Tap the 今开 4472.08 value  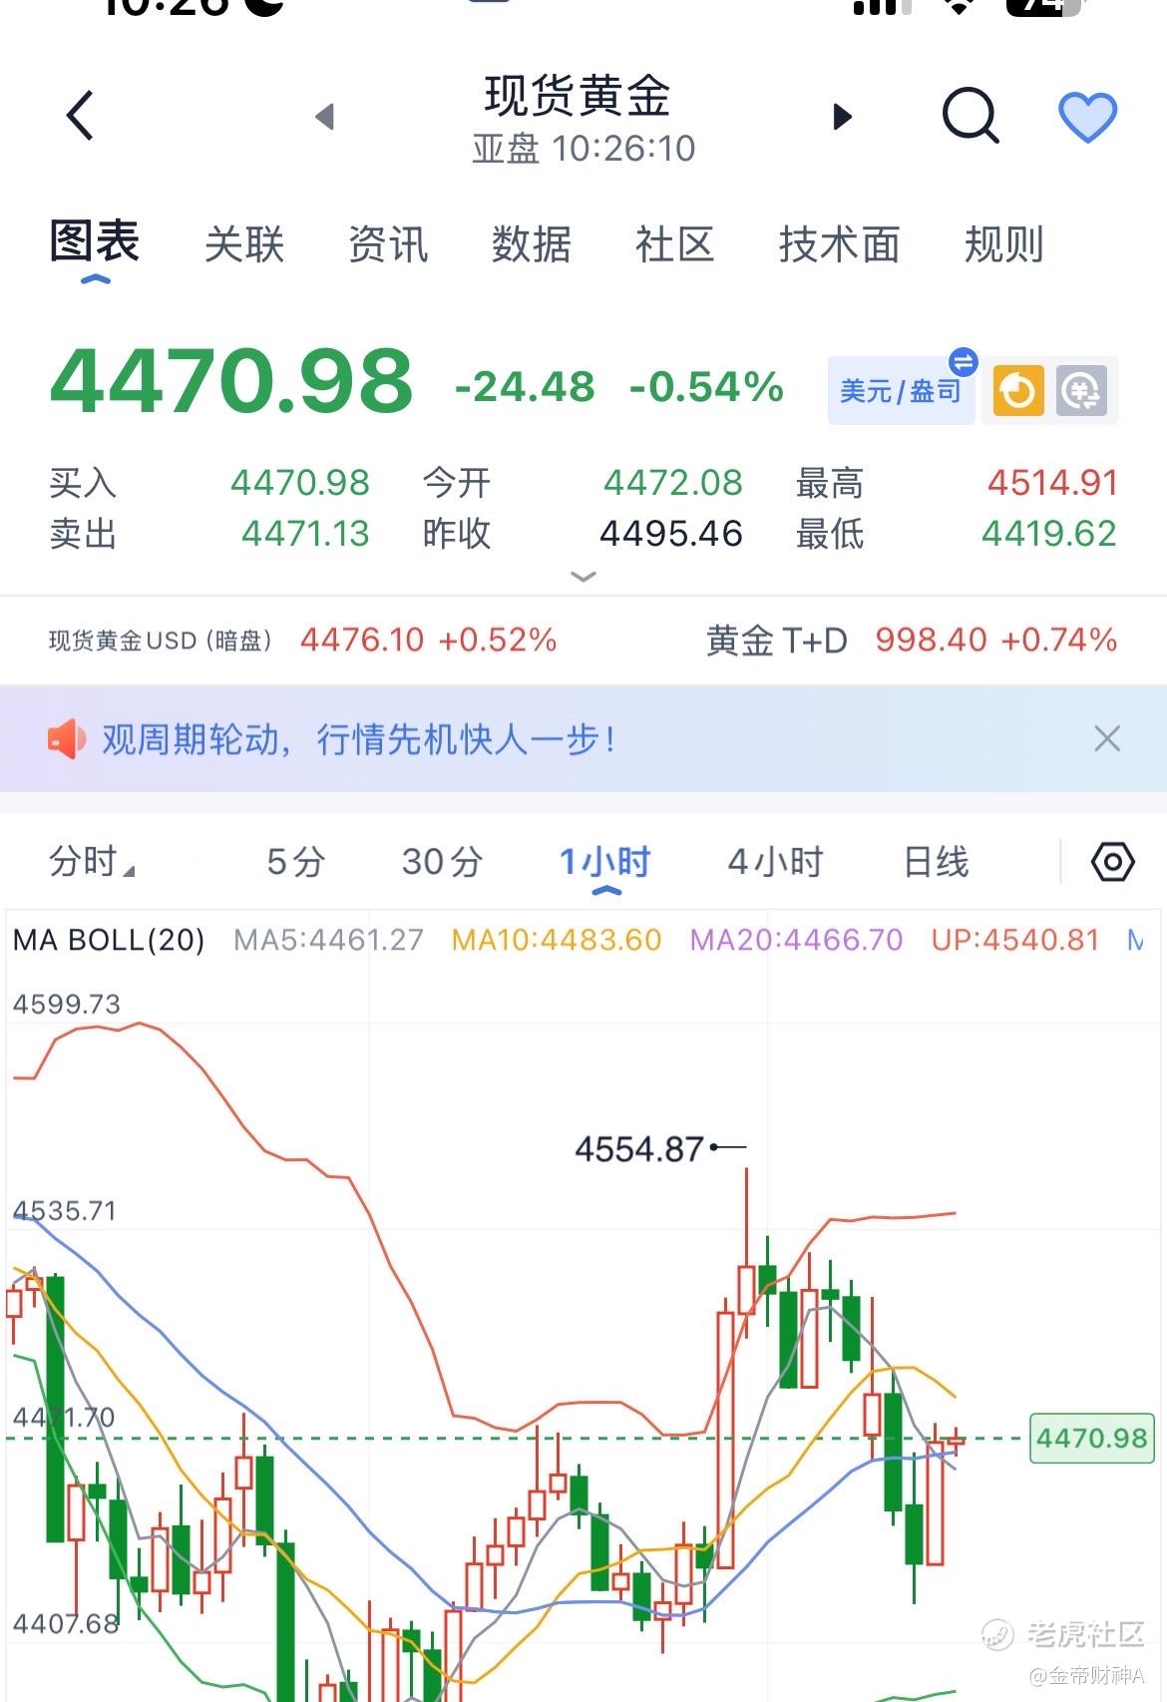click(x=673, y=483)
